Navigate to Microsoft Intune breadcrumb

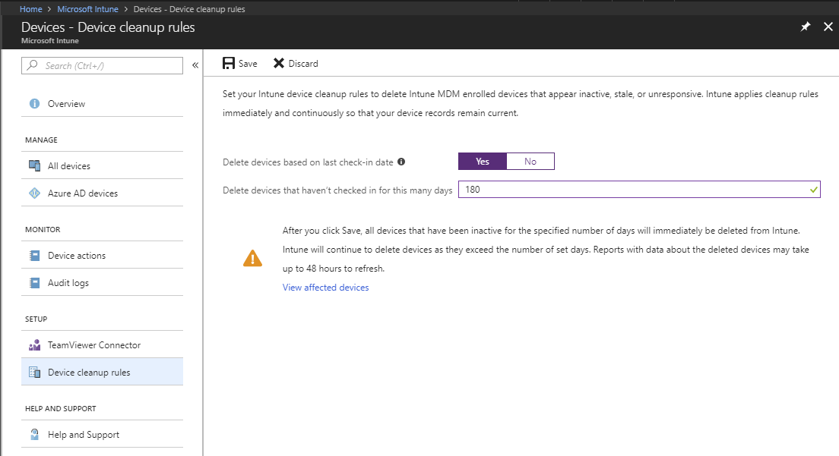click(x=87, y=9)
